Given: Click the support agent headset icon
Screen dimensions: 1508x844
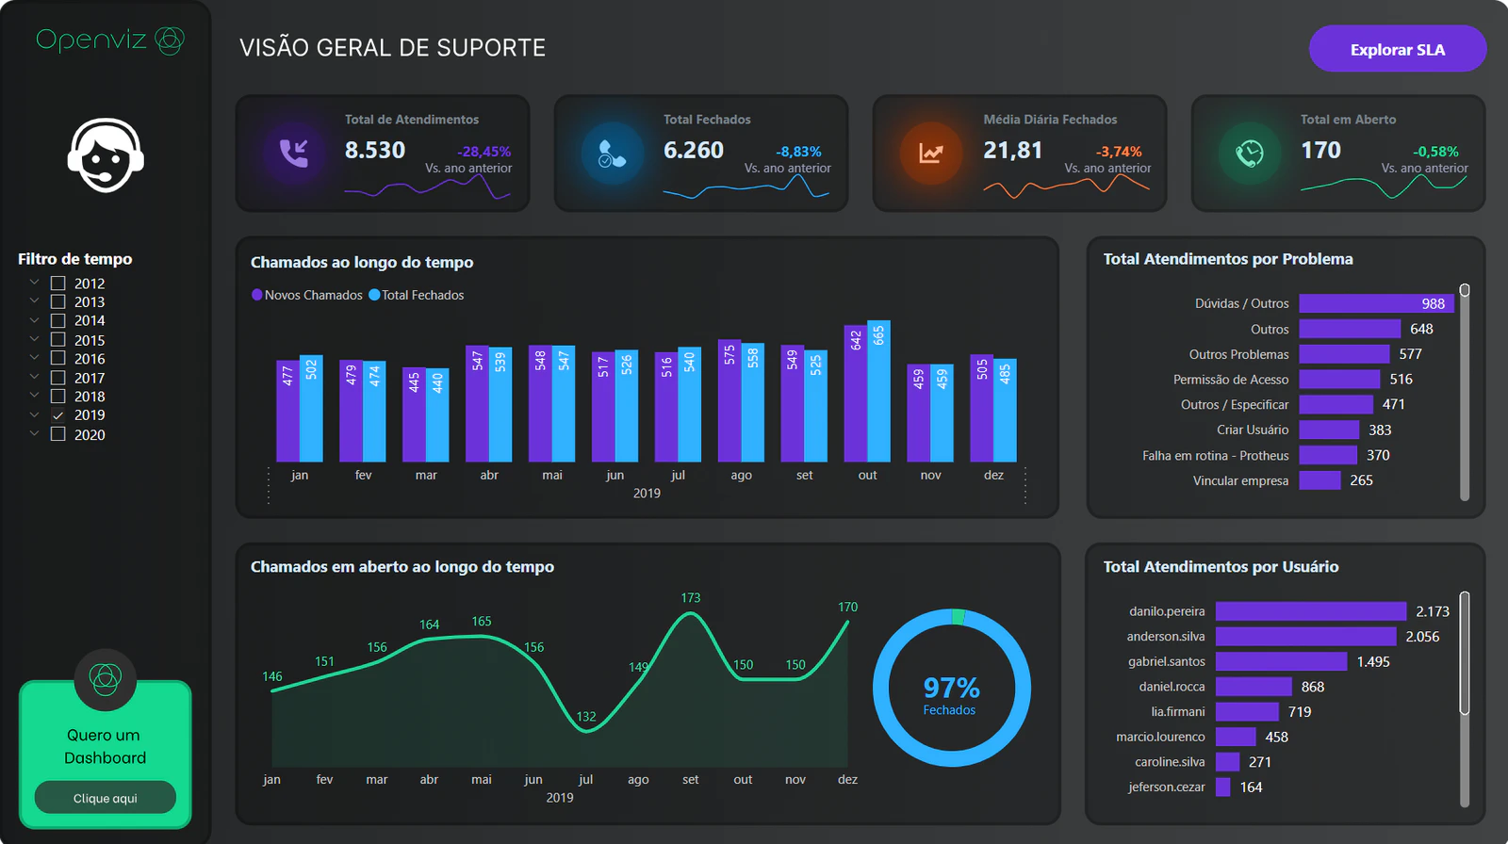Looking at the screenshot, I should click(106, 155).
